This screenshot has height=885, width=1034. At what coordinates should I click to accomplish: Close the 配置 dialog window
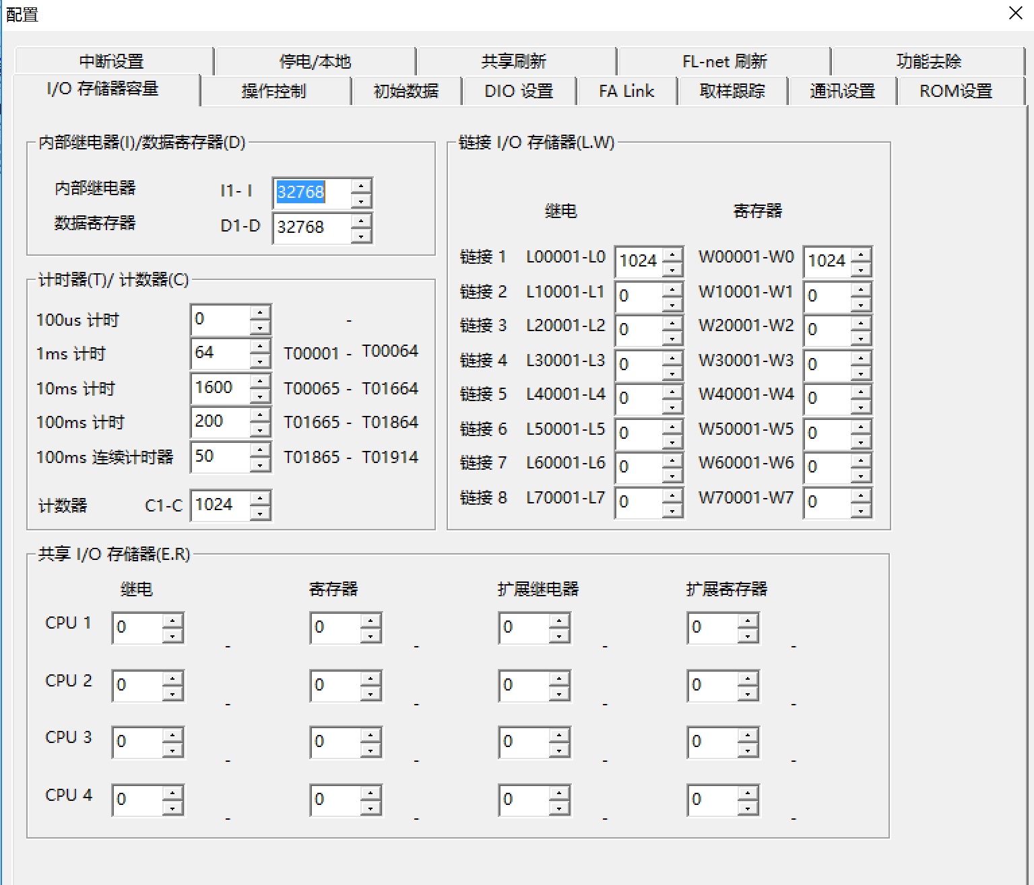click(1016, 13)
